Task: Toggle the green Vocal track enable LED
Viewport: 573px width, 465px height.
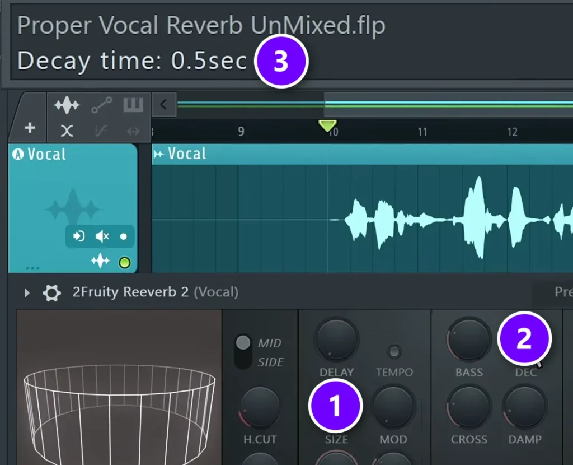Action: 125,263
